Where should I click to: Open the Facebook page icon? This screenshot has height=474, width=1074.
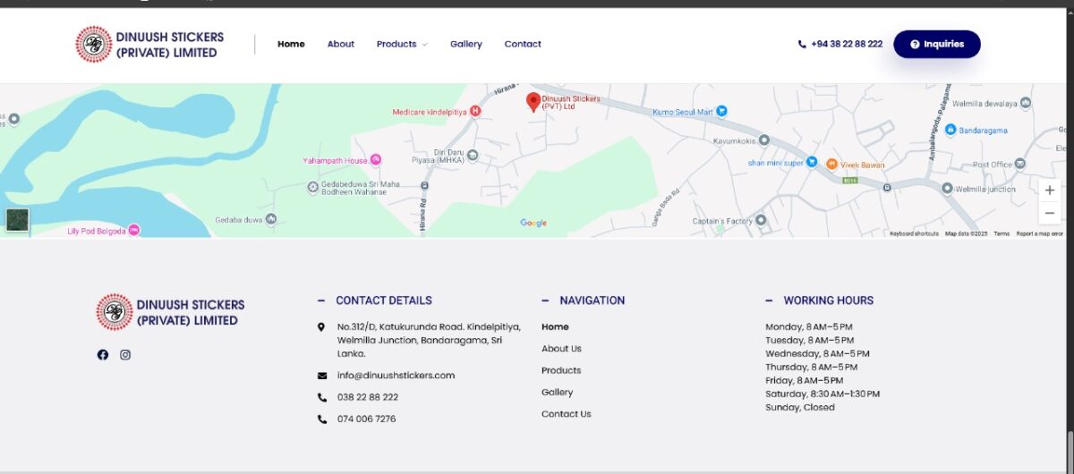pyautogui.click(x=103, y=355)
